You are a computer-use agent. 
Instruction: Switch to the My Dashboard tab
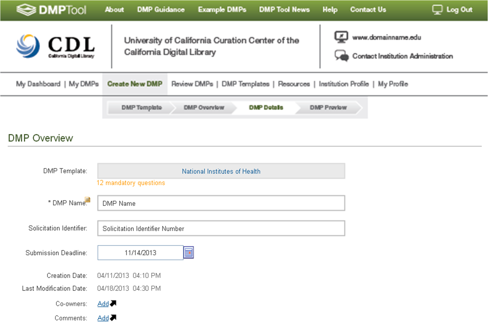coord(38,84)
